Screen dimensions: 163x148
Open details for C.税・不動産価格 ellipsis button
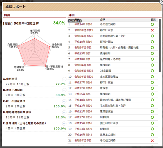pos(64,101)
